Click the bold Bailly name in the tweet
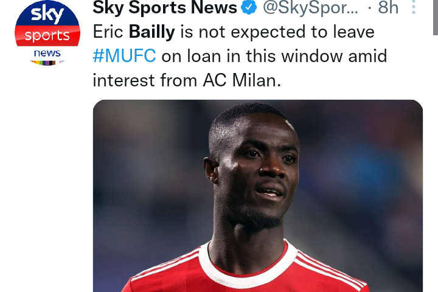This screenshot has width=438, height=292. pos(152,32)
